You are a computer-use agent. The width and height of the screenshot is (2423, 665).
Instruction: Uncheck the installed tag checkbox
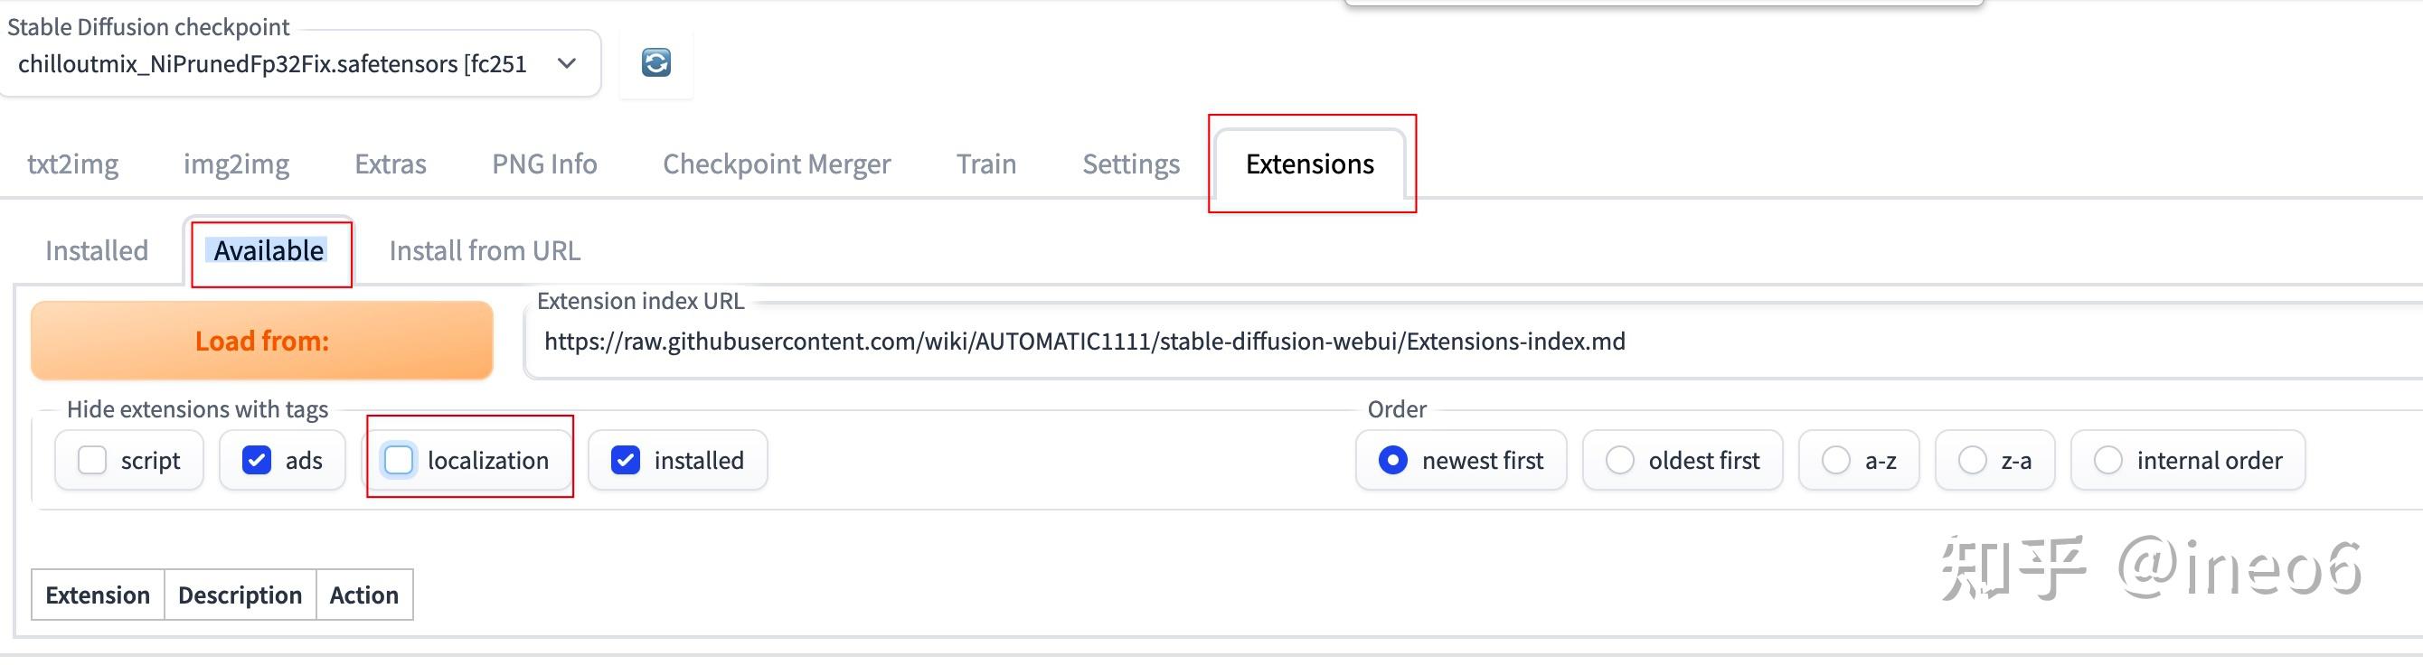(626, 460)
